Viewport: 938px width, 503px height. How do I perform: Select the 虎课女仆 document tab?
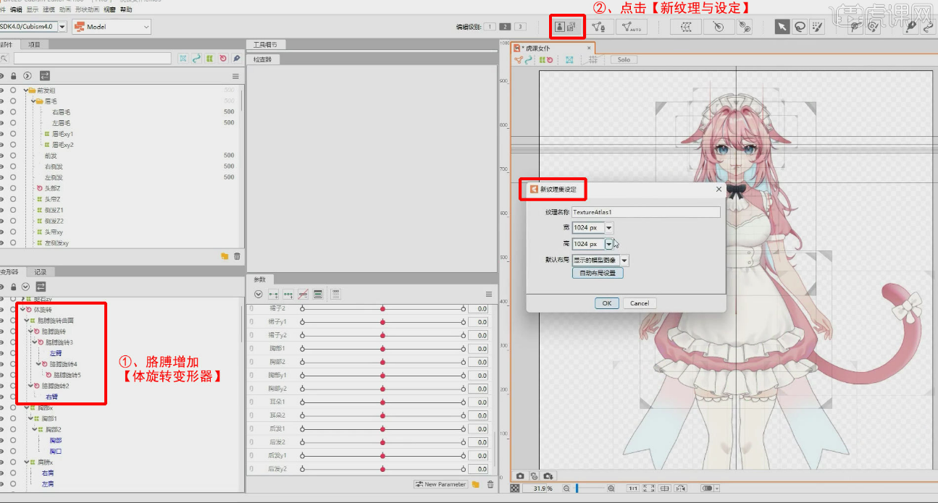click(x=553, y=48)
